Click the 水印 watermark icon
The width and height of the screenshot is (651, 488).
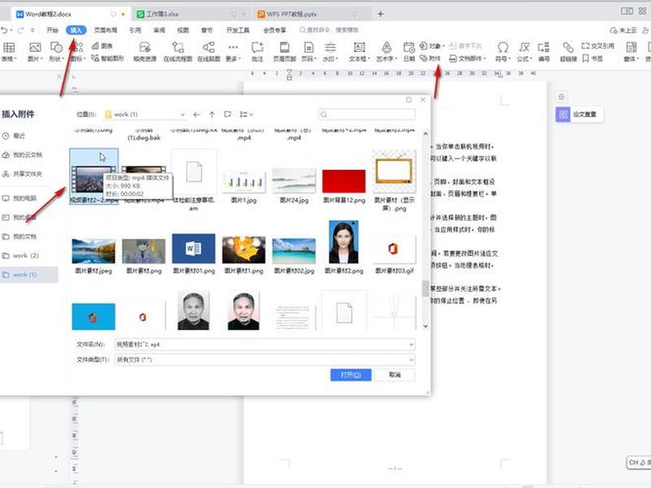330,51
